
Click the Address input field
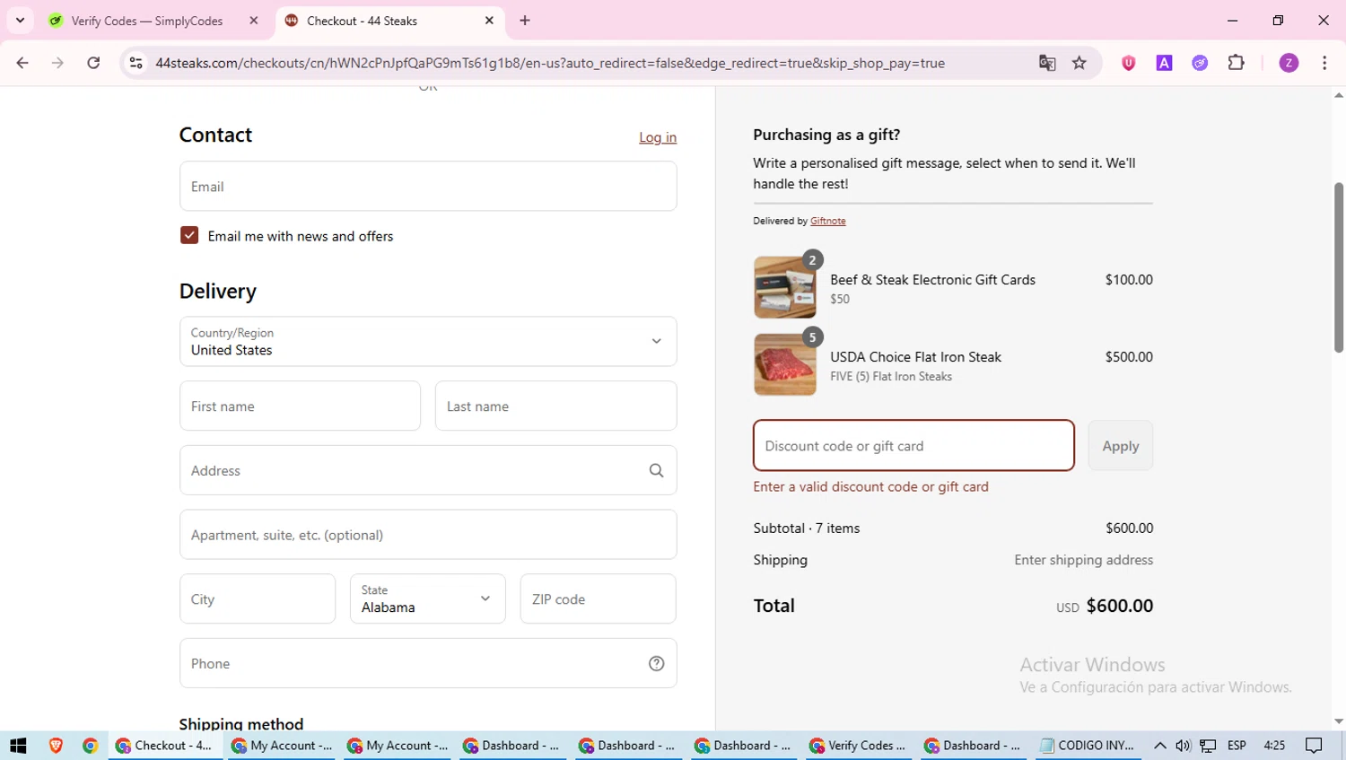[428, 470]
